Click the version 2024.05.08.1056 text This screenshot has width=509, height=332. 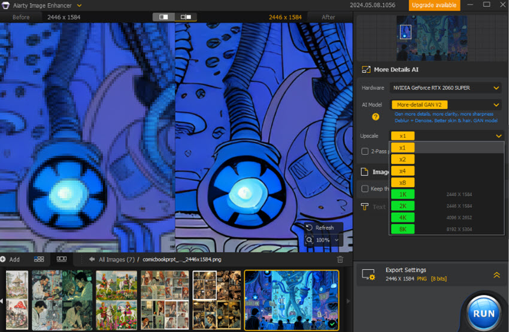(x=372, y=5)
